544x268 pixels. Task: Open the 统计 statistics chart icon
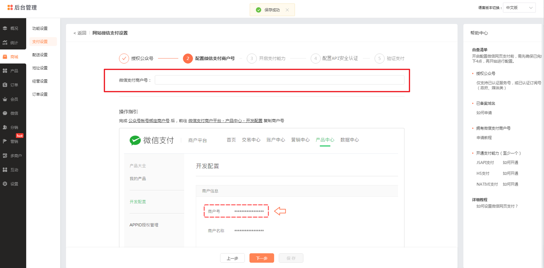[x=5, y=43]
